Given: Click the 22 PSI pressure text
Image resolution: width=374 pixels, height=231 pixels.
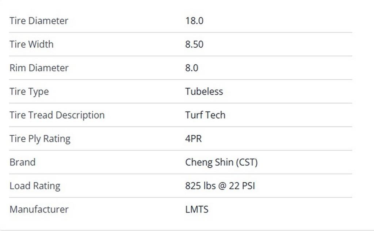Looking at the screenshot, I should tap(242, 186).
